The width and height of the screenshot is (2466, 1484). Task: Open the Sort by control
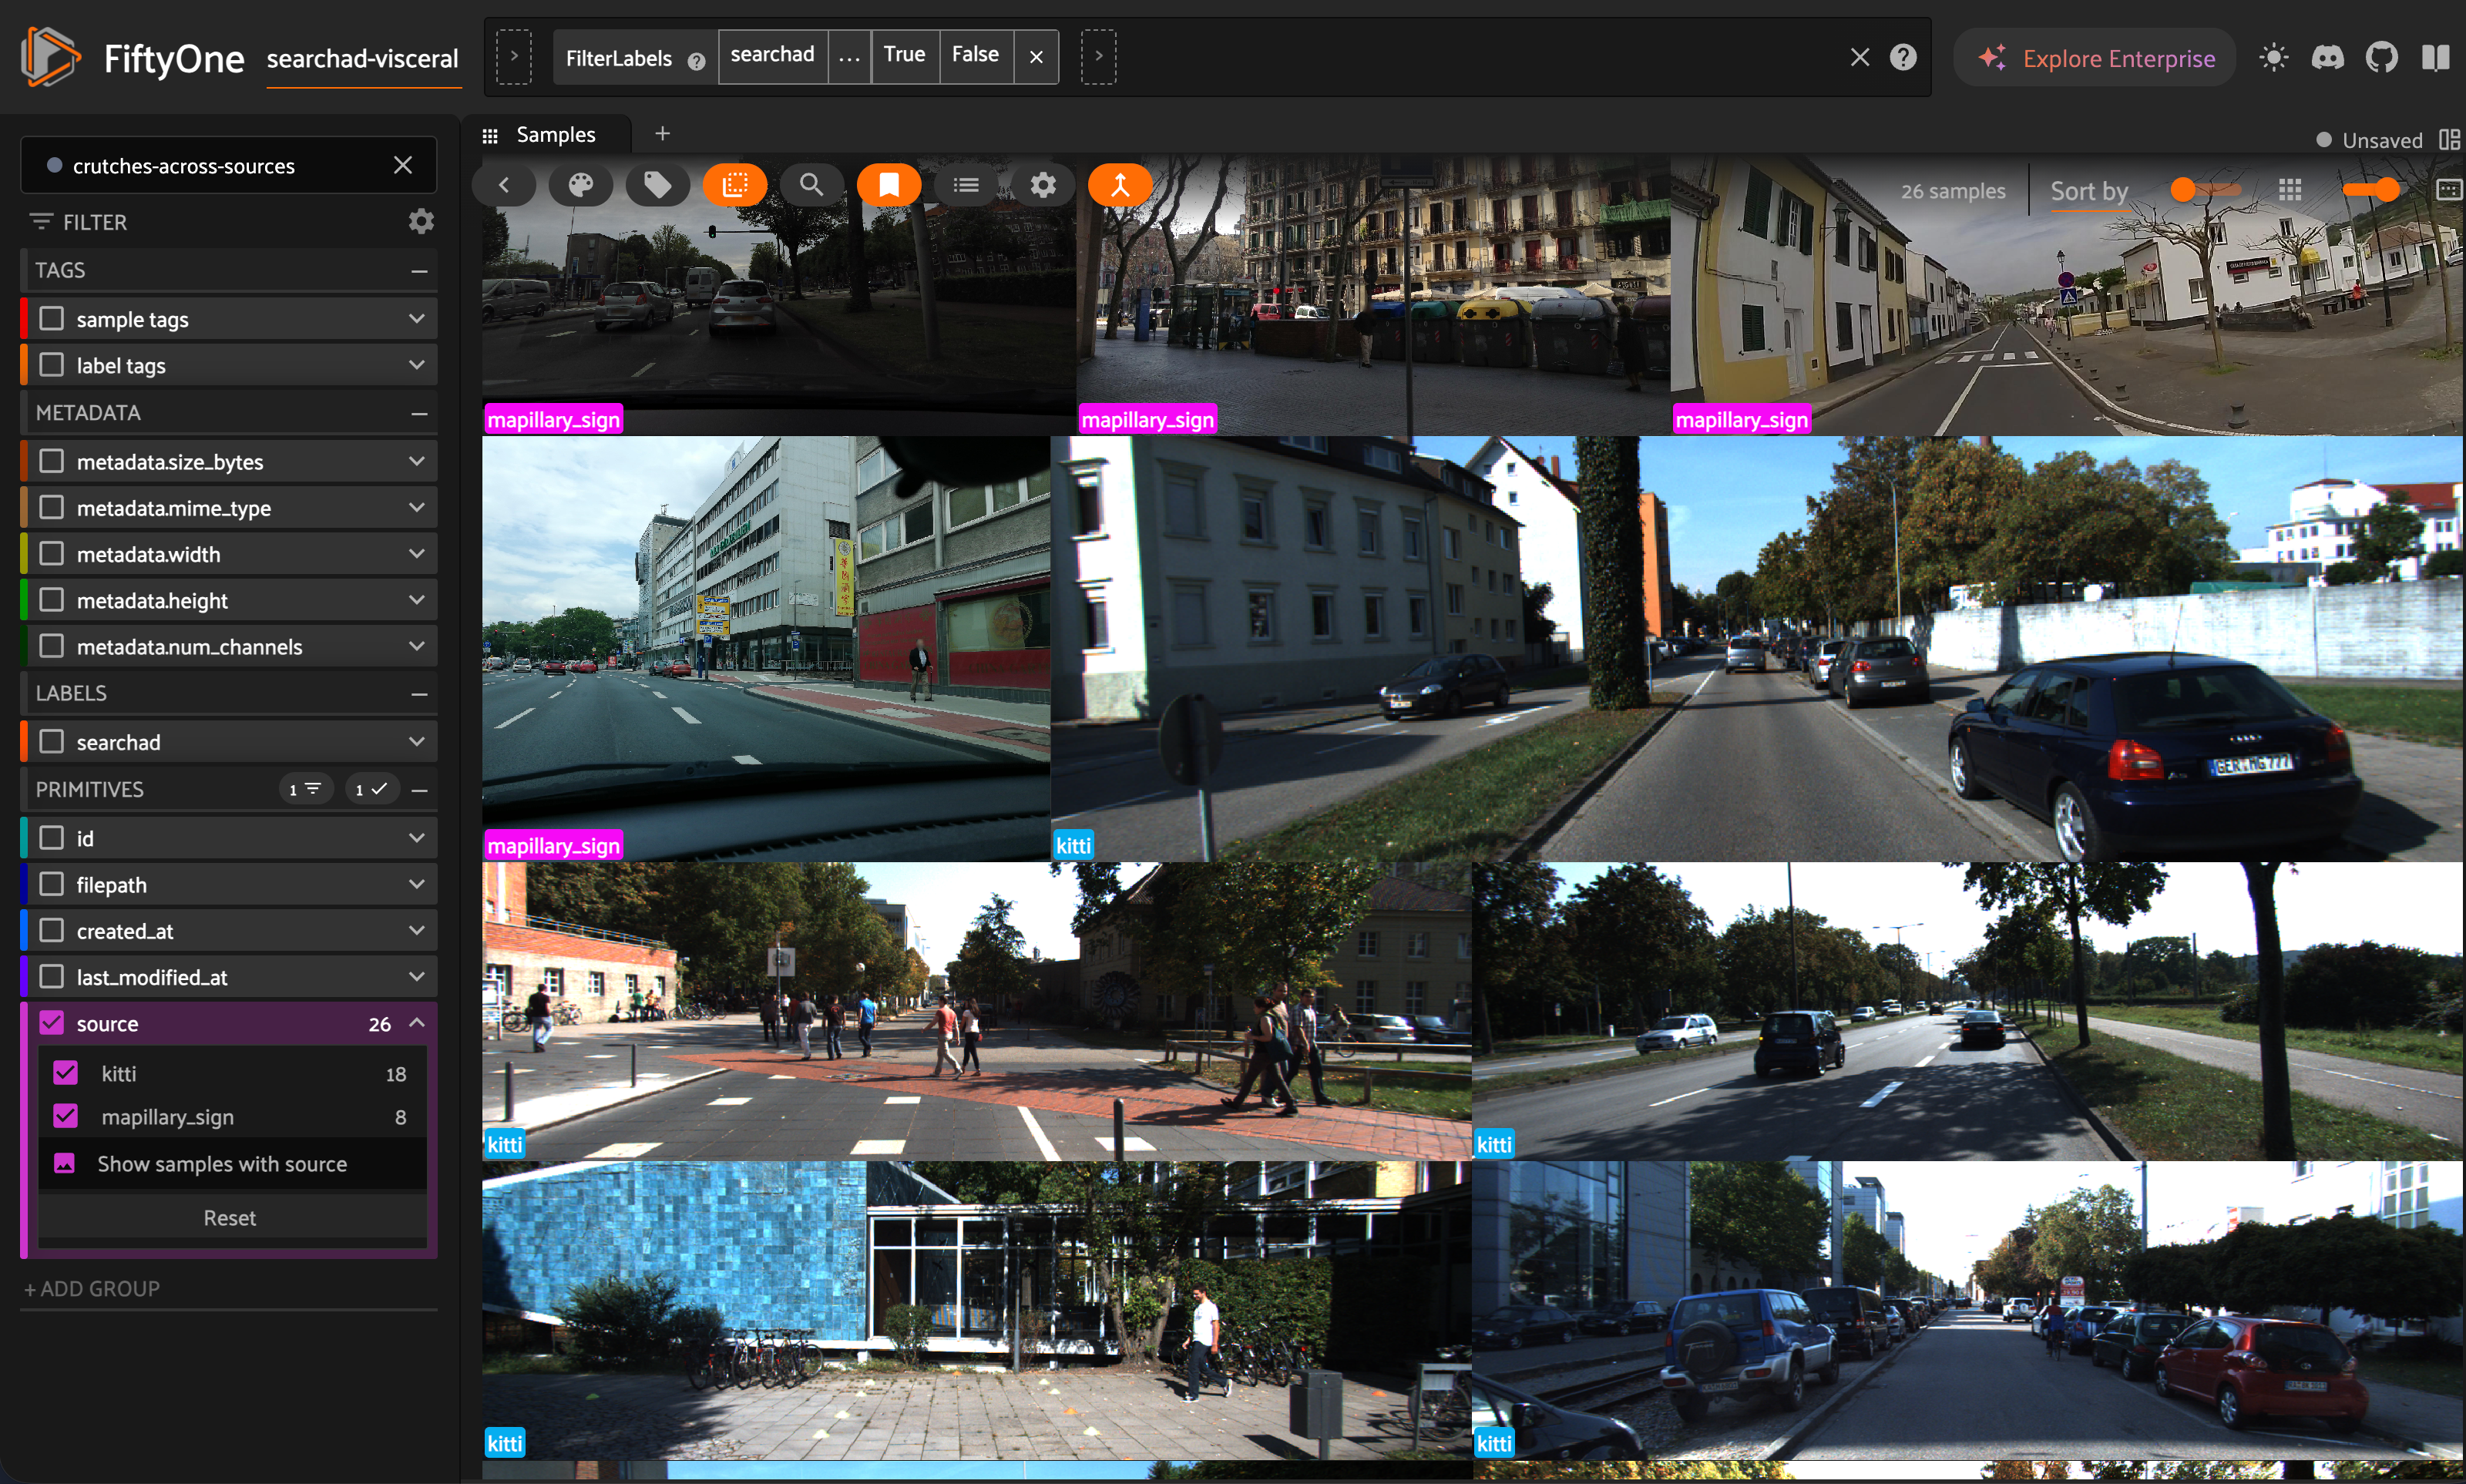(x=2089, y=191)
